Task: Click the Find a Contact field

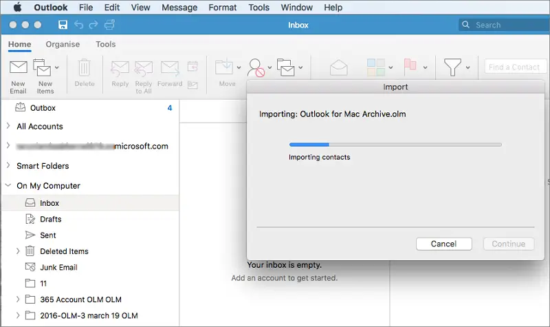Action: [x=515, y=67]
